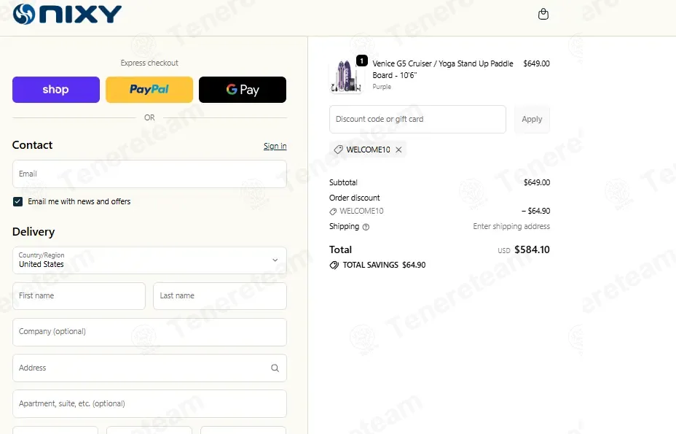Open shipping help question mark icon
The width and height of the screenshot is (676, 434).
click(366, 227)
